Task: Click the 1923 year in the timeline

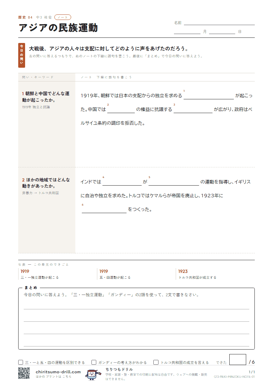Action: (183, 271)
